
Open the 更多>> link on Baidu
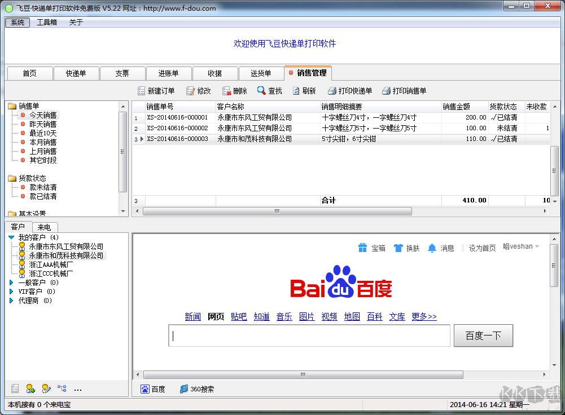(x=424, y=316)
